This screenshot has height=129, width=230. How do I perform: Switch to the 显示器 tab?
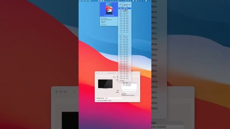coord(114,77)
